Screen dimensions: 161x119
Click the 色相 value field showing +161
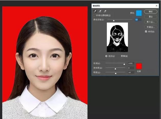click(x=131, y=63)
